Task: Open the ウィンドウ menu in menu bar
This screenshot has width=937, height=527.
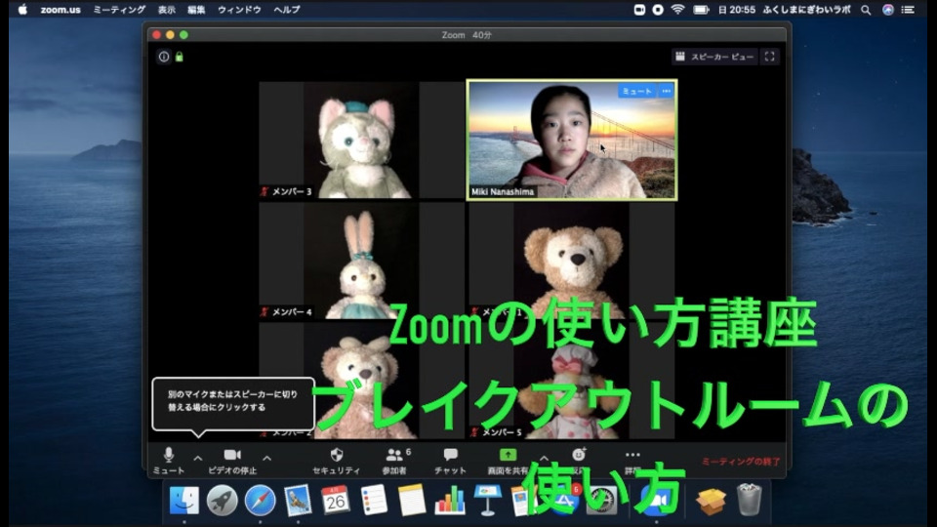Action: [x=239, y=10]
